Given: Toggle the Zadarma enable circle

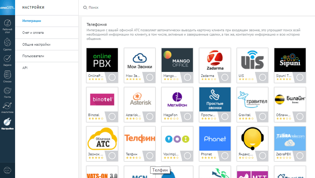Looking at the screenshot, I should click(x=225, y=77).
